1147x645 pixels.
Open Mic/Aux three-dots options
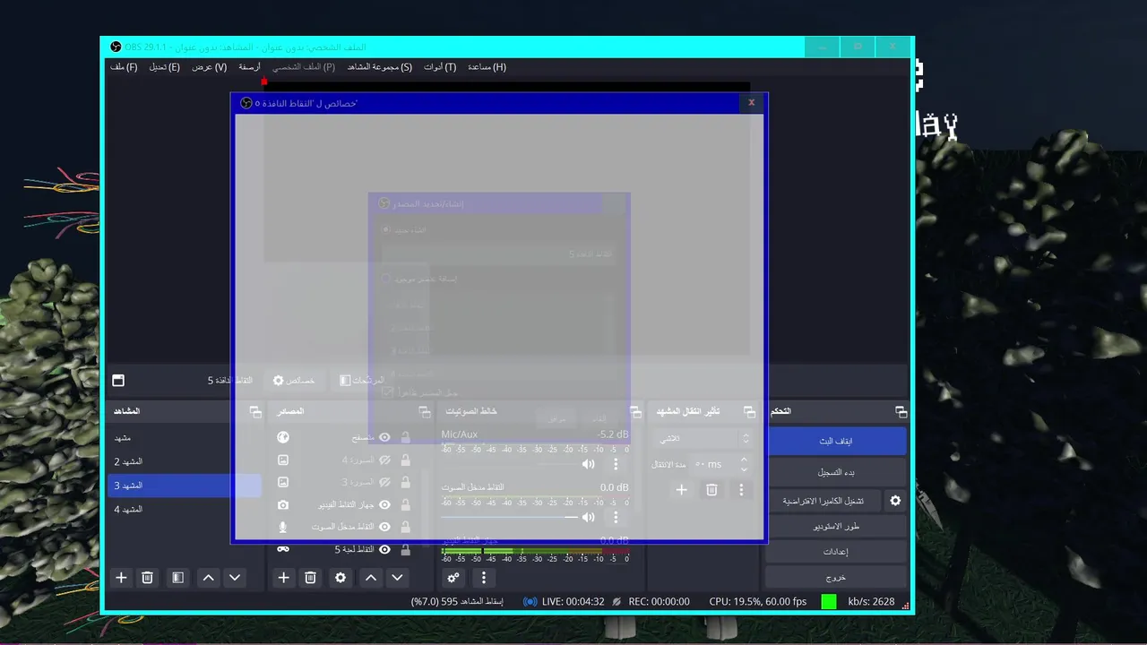(x=616, y=464)
